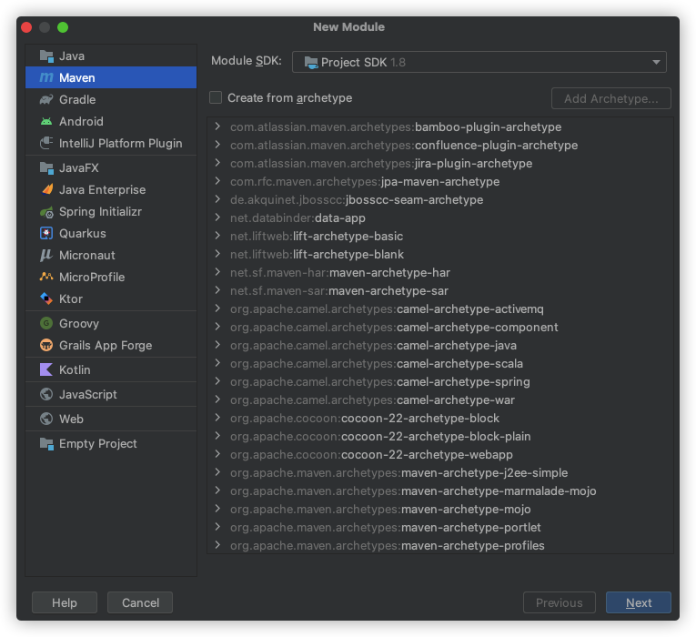Expand jbosscc-seam-archetype chevron
This screenshot has width=696, height=637.
pyautogui.click(x=217, y=199)
